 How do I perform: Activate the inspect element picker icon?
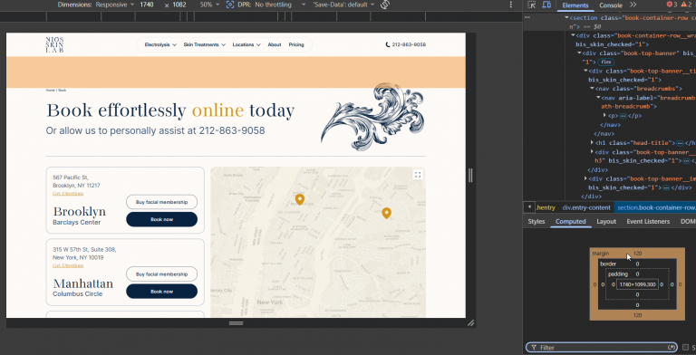[532, 5]
